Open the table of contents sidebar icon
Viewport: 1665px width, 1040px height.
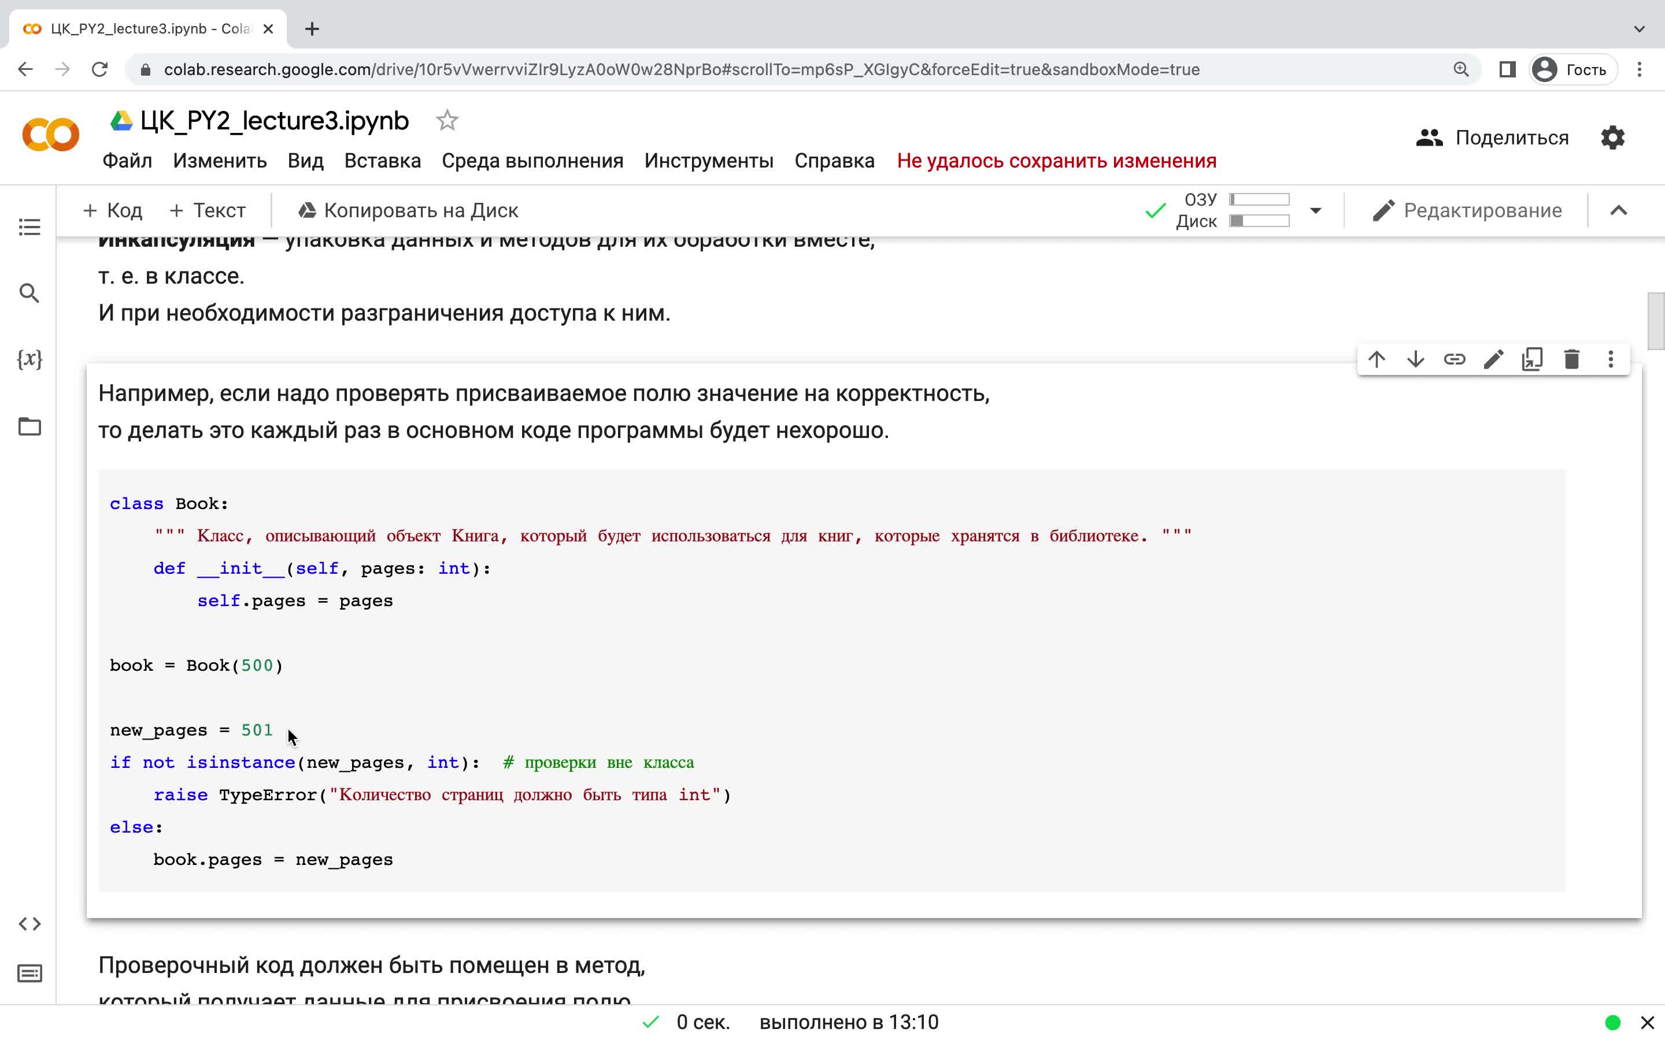[x=29, y=227]
